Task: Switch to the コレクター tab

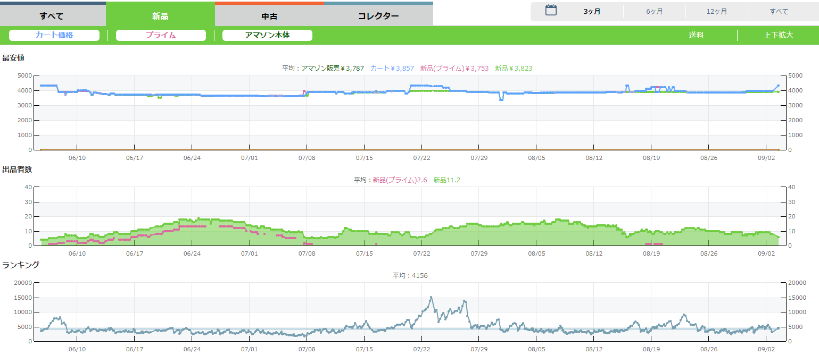Action: click(378, 15)
